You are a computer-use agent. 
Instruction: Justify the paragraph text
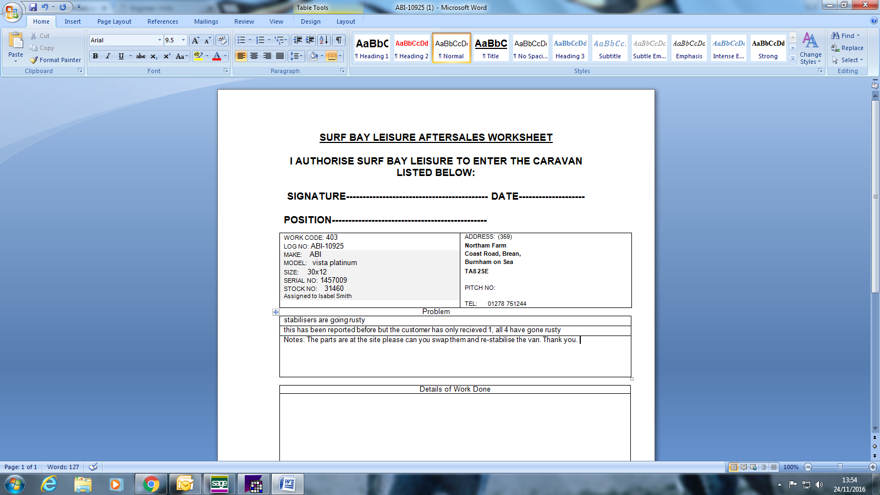pyautogui.click(x=280, y=56)
